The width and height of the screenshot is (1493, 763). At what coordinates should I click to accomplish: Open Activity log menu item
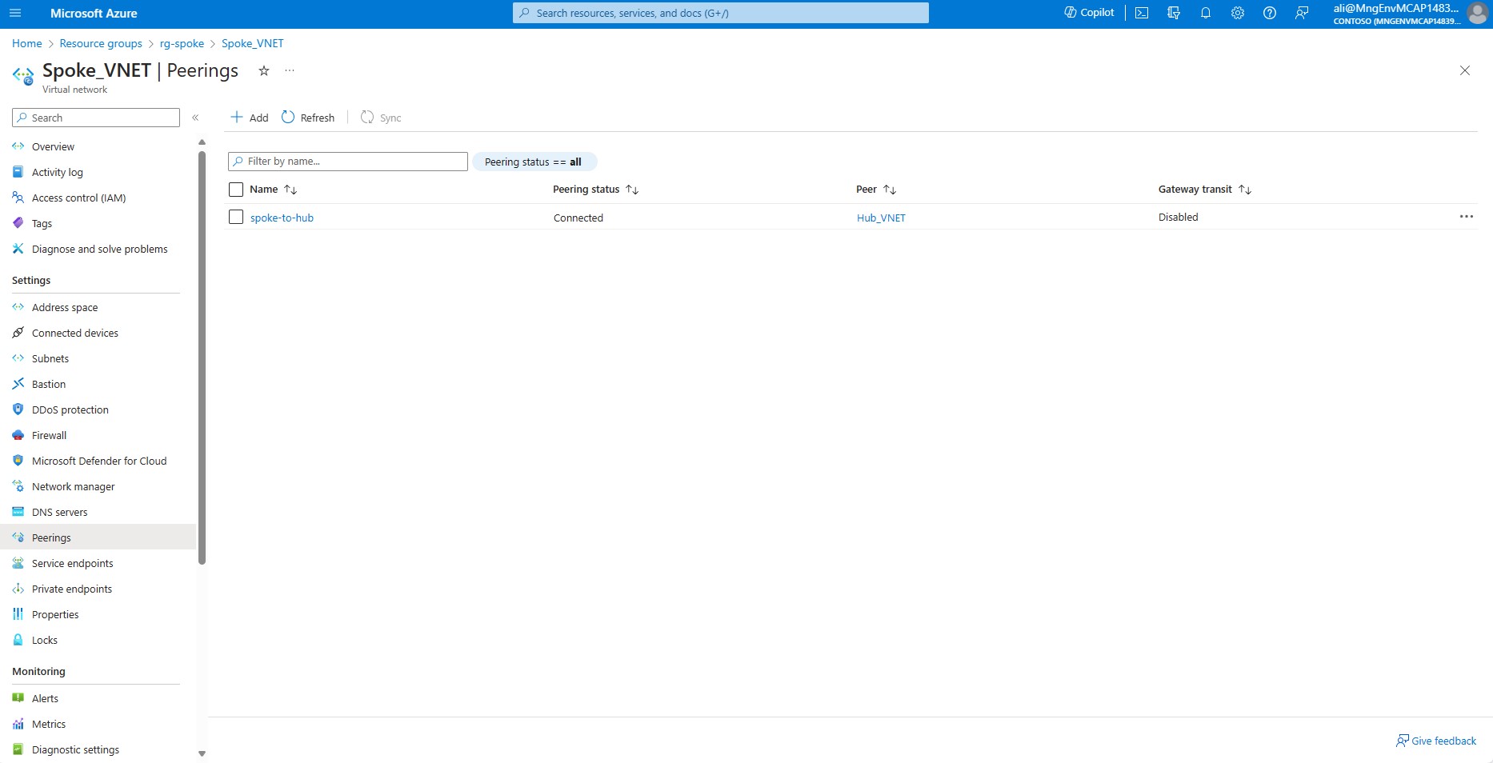pyautogui.click(x=58, y=172)
